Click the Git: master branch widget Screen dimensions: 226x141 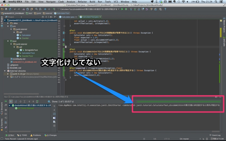(184, 139)
